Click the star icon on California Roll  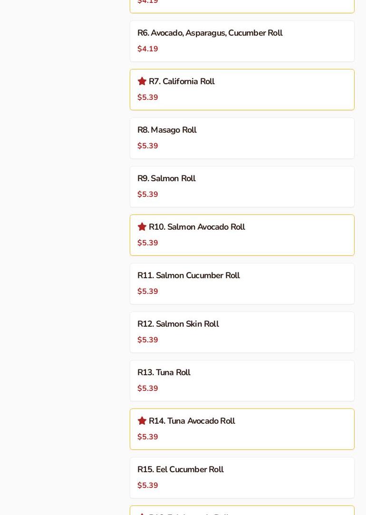142,81
